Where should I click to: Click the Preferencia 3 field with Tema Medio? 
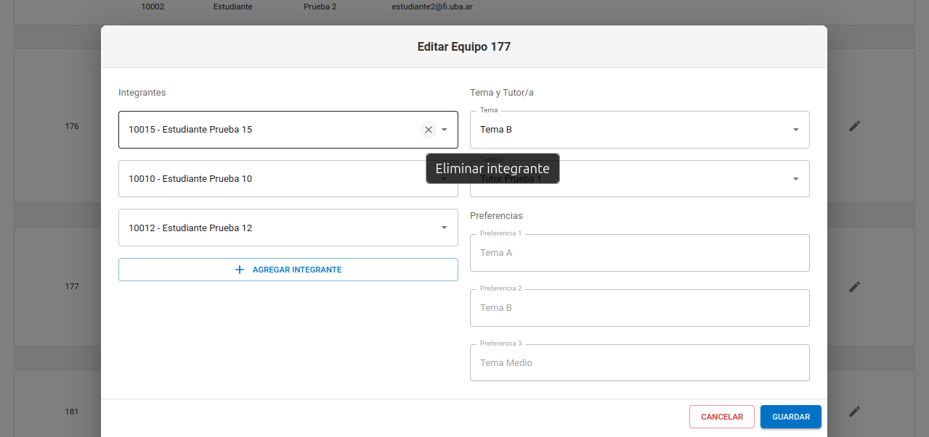639,363
